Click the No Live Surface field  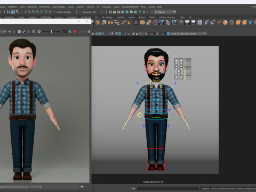click(64, 12)
